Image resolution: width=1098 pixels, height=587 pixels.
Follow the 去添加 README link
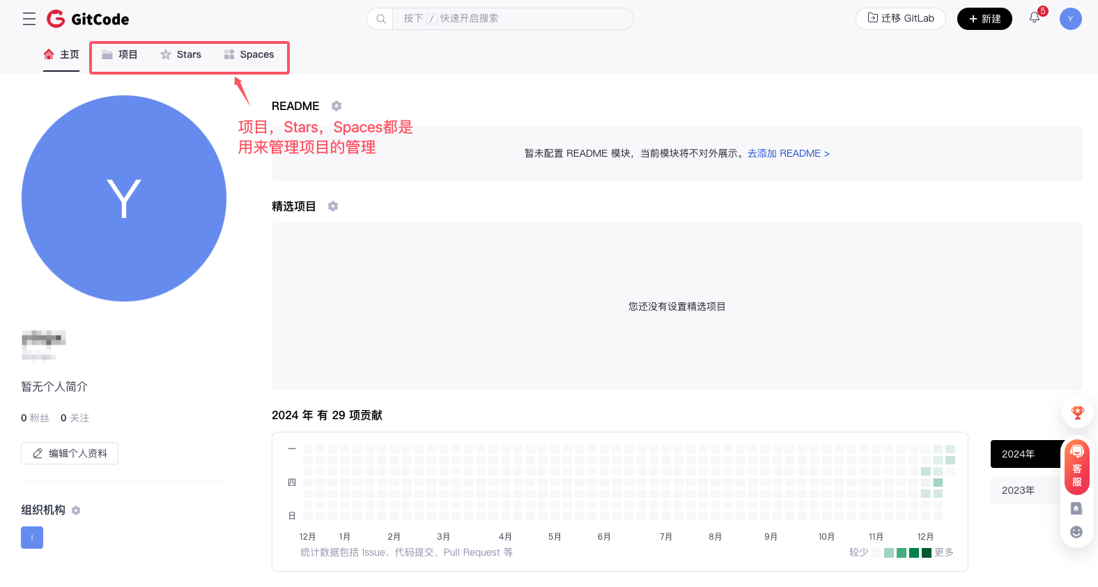click(788, 153)
